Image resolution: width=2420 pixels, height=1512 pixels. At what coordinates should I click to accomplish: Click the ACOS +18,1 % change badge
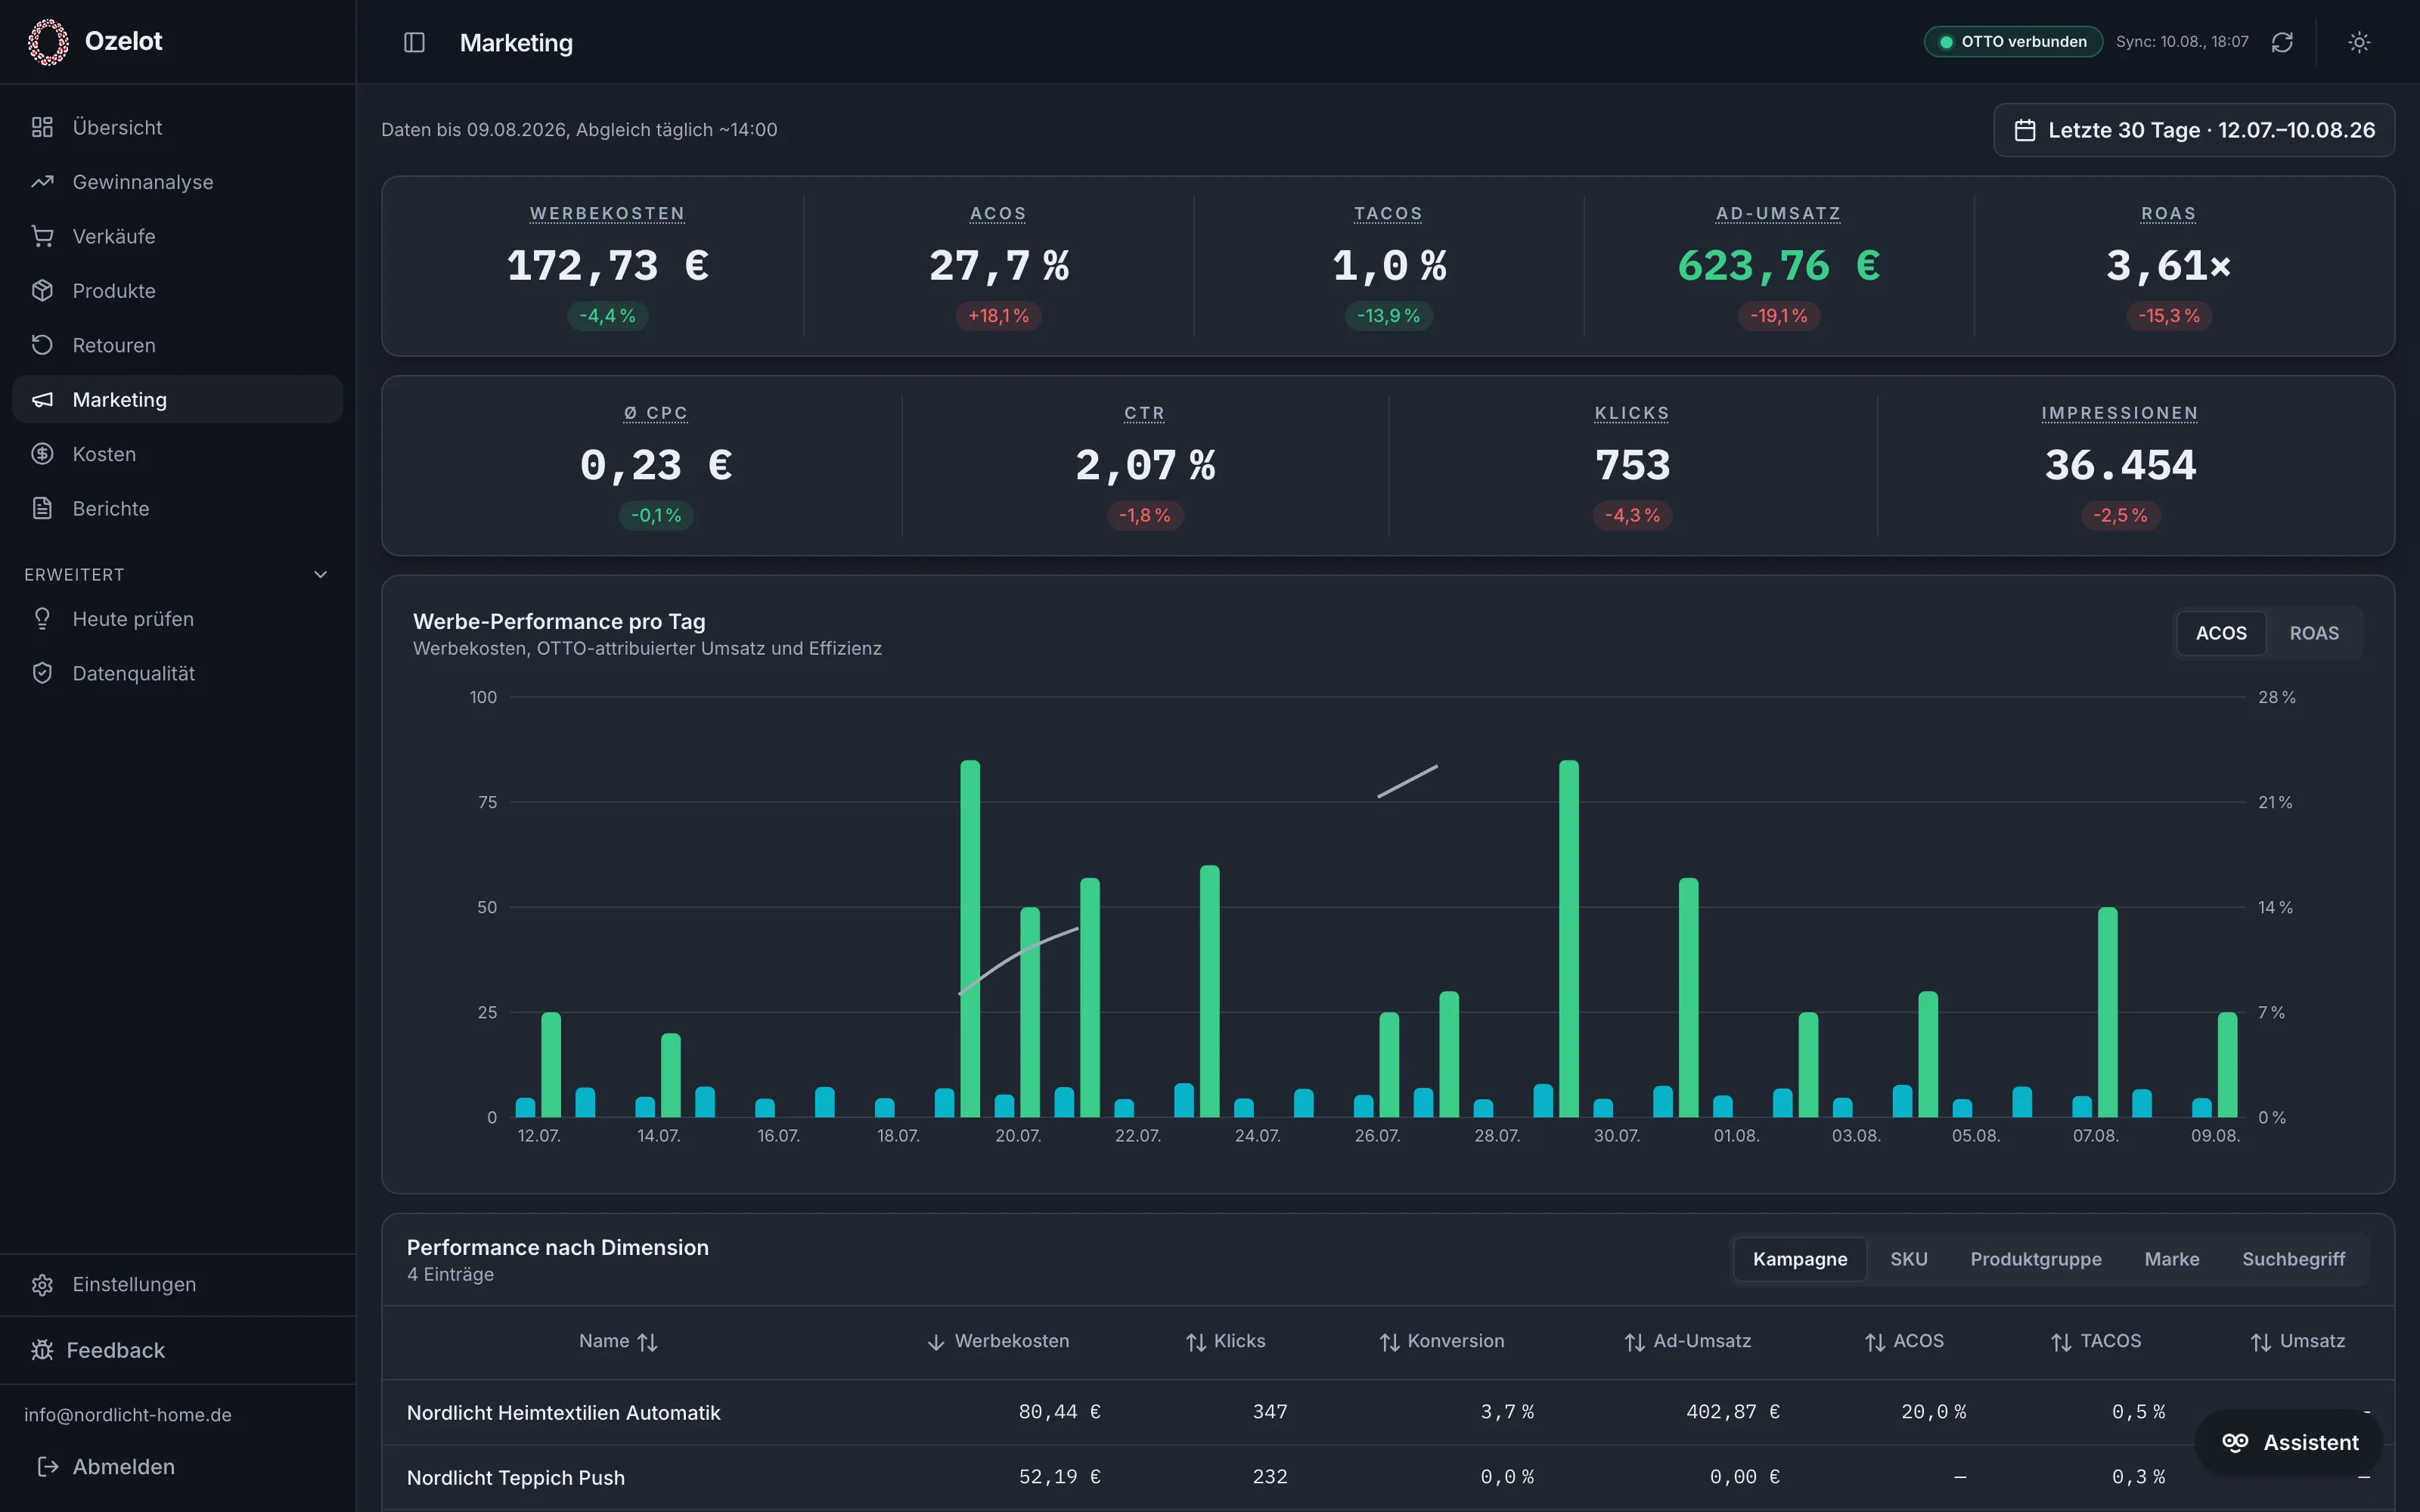click(998, 316)
